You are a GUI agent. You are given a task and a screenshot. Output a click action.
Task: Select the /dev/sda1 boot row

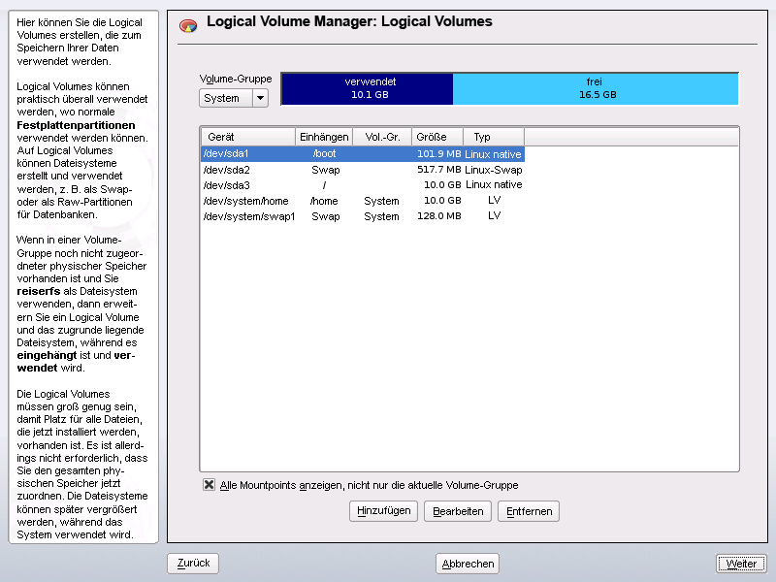[362, 153]
